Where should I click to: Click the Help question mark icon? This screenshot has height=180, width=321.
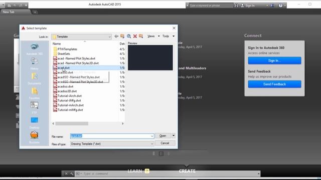tap(280, 5)
